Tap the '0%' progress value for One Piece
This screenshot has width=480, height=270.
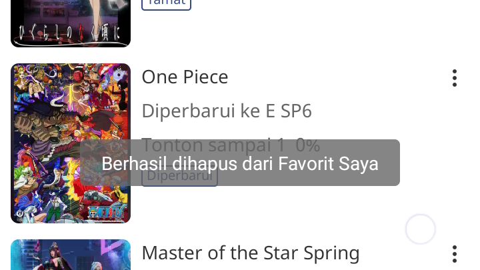click(307, 145)
